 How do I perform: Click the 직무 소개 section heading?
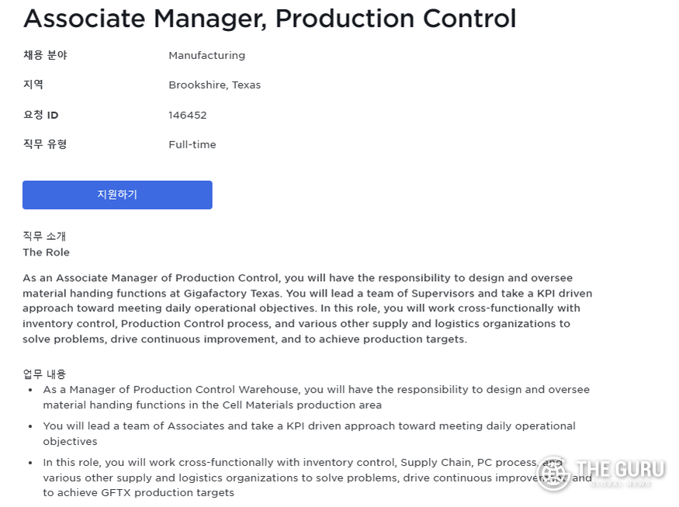(44, 236)
